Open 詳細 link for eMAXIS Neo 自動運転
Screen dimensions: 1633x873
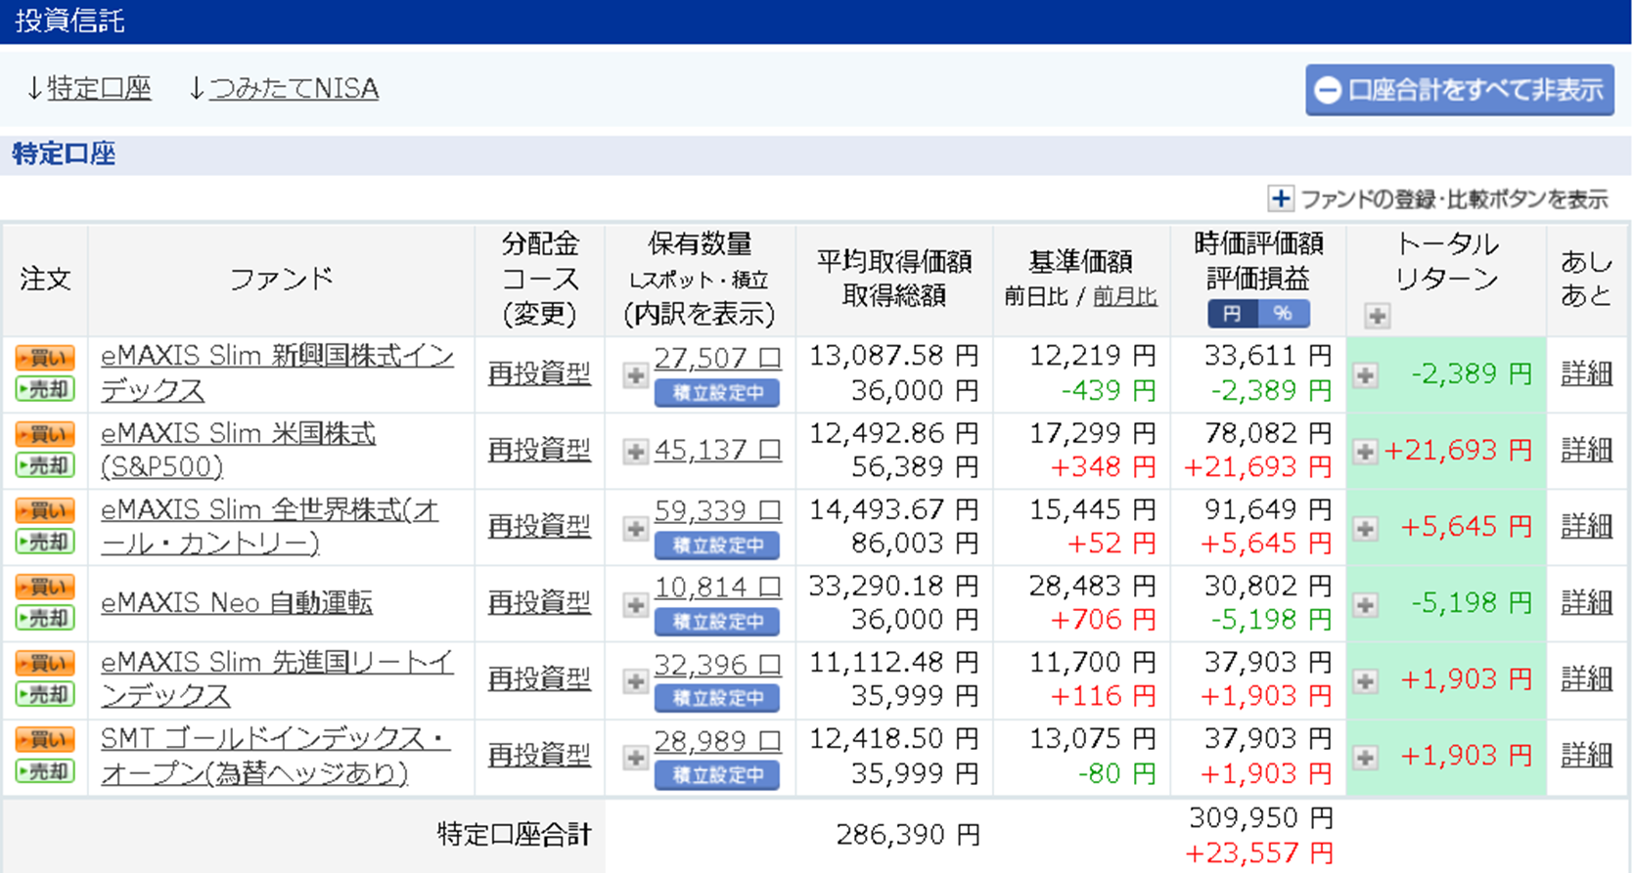[x=1585, y=602]
